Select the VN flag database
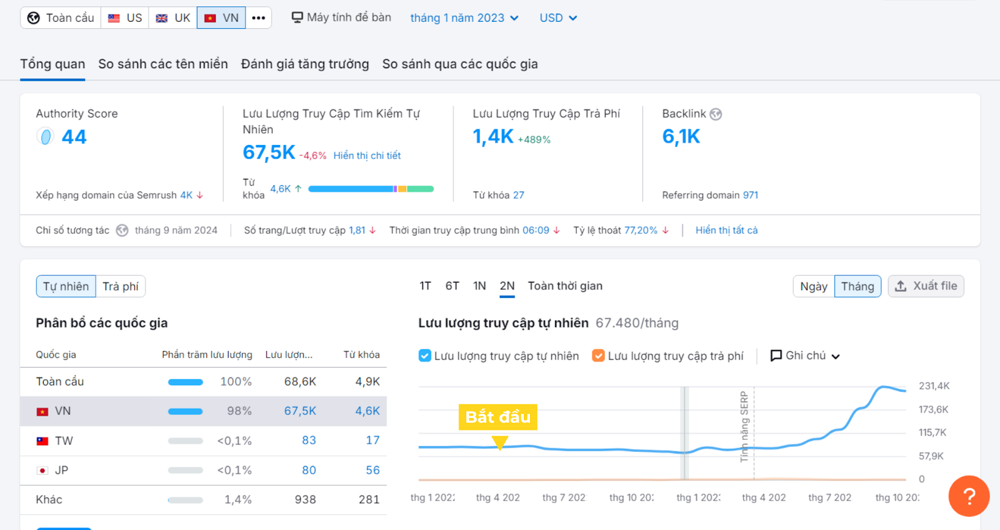Screen dimensions: 1000x530 point(221,18)
